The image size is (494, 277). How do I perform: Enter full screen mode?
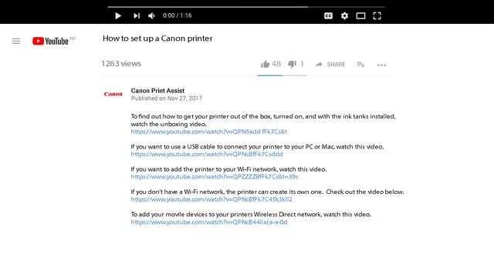pos(377,15)
